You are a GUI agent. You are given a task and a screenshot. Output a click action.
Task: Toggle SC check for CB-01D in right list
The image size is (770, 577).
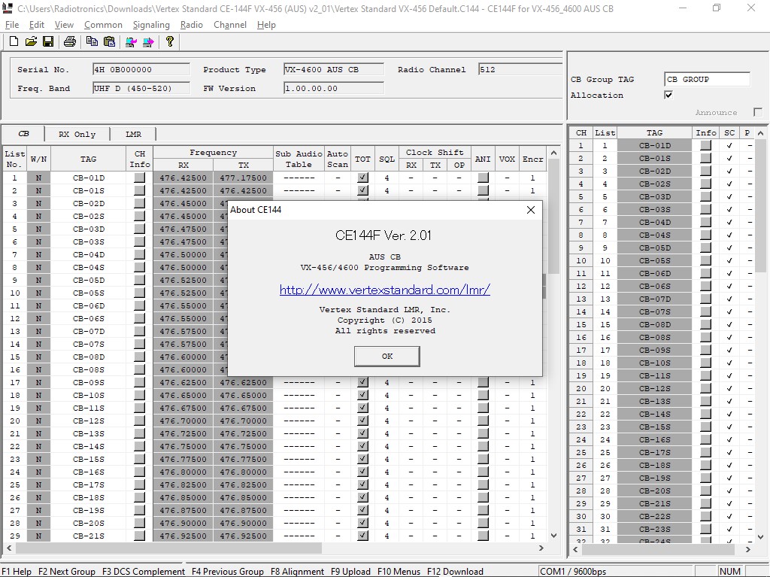pos(729,145)
